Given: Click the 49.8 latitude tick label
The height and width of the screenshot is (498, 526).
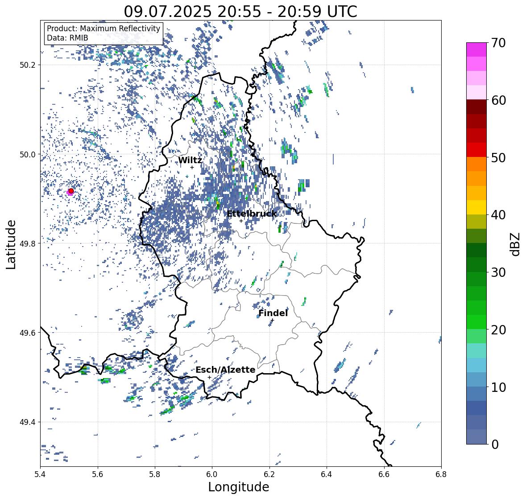Looking at the screenshot, I should 28,243.
